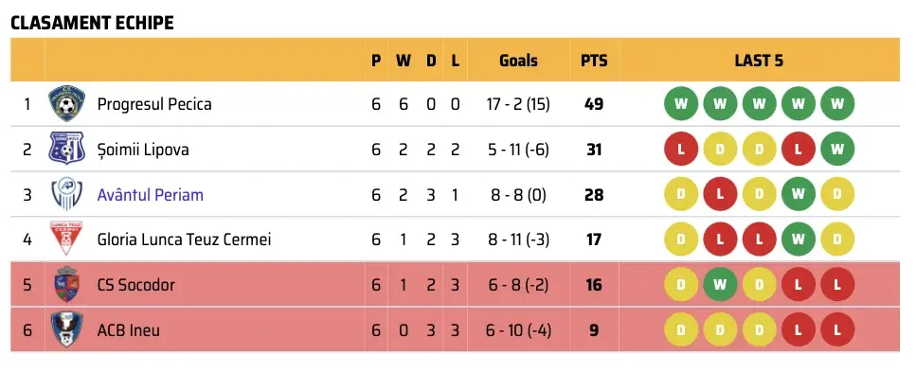Click Gloria Lunca Teuz Cermei's green W badge
Screen dimensions: 916x373
coord(798,240)
